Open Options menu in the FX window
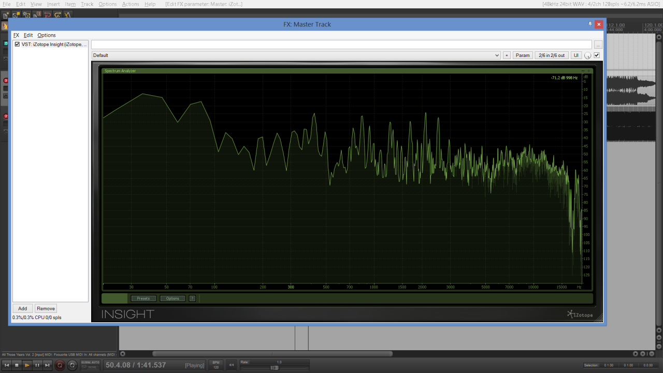The width and height of the screenshot is (663, 373). (x=47, y=35)
